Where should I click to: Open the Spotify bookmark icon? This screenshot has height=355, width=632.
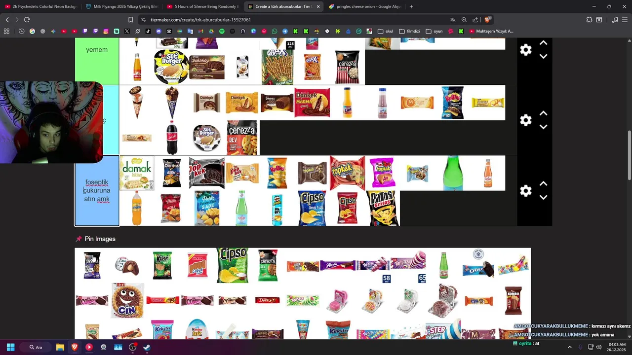tap(222, 31)
